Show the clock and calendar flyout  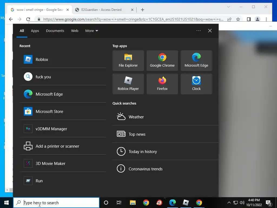click(x=254, y=203)
